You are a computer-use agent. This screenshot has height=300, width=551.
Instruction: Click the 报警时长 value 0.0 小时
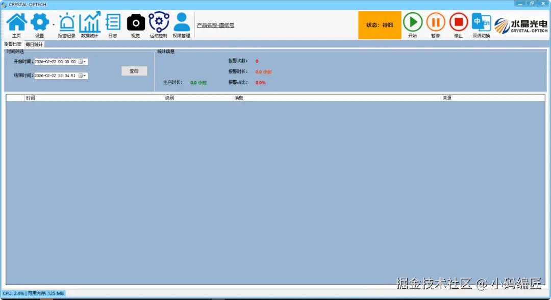coord(264,71)
